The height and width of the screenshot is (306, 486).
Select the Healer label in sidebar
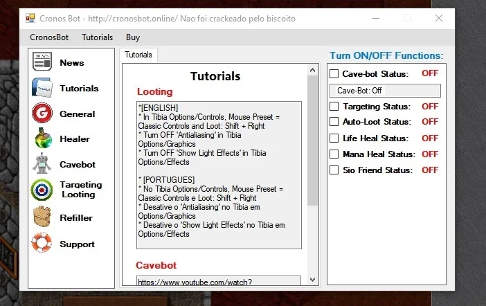[x=75, y=139]
